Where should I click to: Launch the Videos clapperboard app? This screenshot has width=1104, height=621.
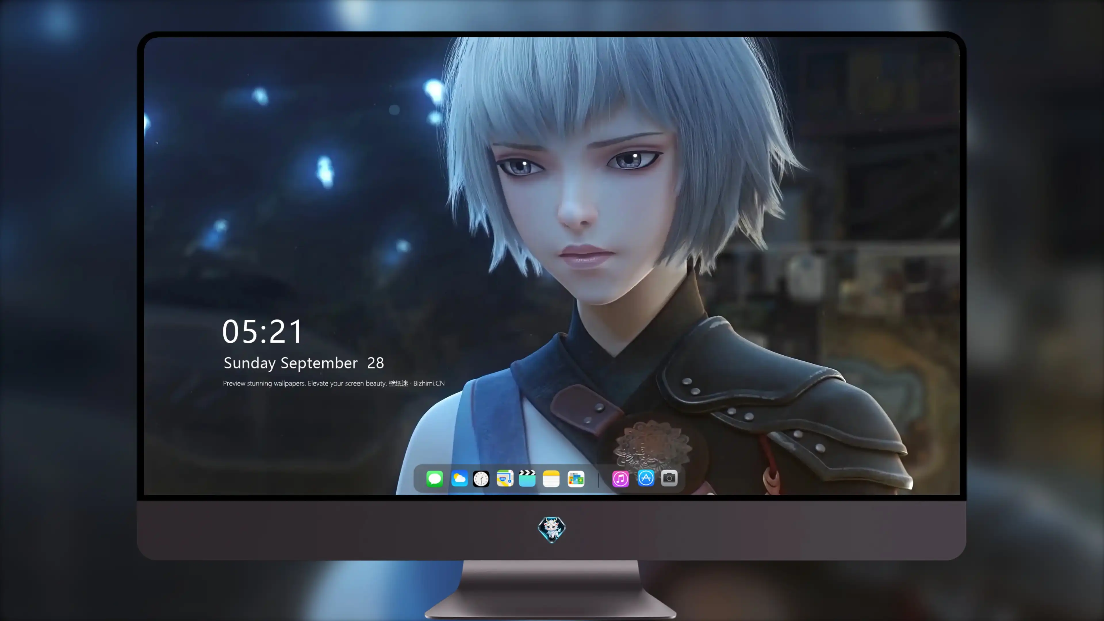(527, 479)
